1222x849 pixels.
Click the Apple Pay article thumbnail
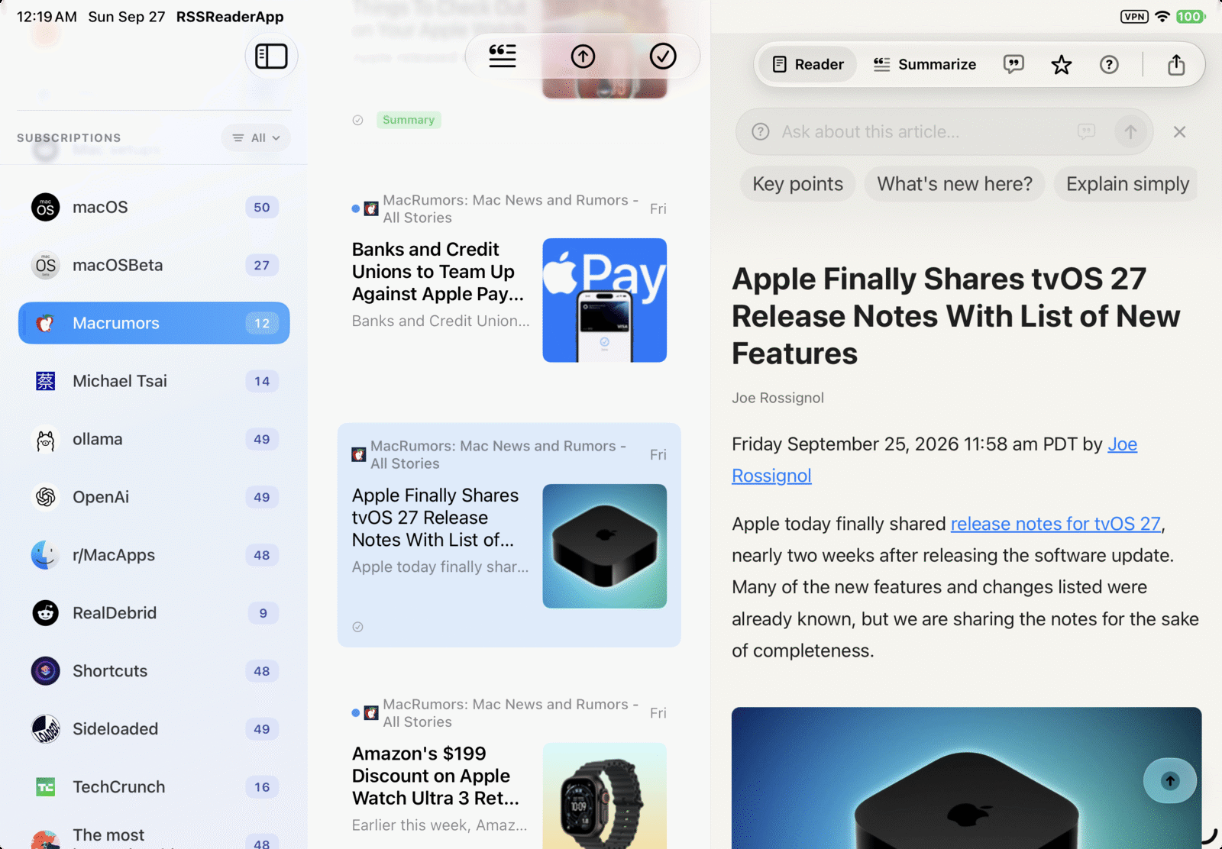click(x=605, y=300)
